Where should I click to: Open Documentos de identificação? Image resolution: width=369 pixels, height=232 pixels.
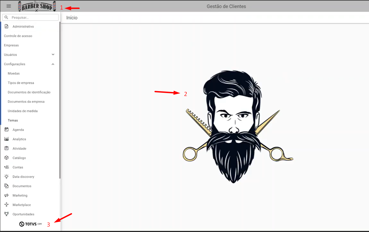(x=29, y=92)
